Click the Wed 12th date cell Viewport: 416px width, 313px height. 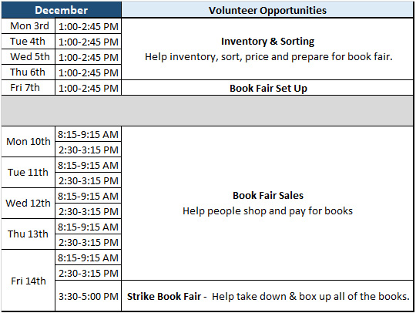point(29,203)
